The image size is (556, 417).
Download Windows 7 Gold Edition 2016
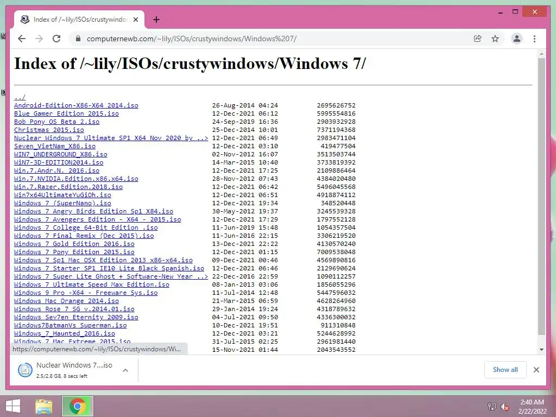pyautogui.click(x=74, y=244)
